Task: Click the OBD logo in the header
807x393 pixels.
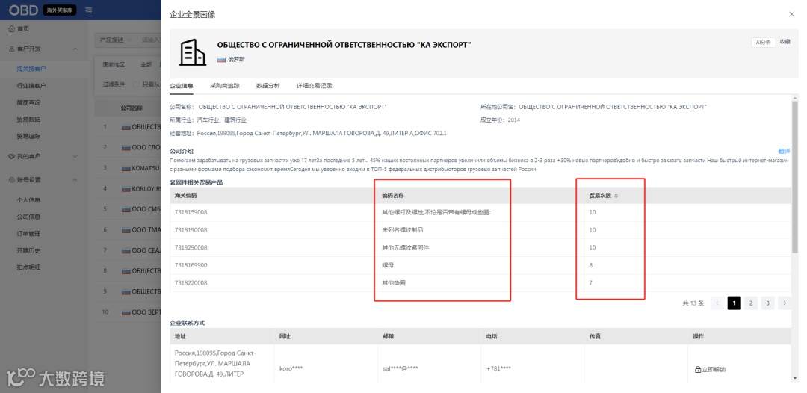Action: coord(22,10)
